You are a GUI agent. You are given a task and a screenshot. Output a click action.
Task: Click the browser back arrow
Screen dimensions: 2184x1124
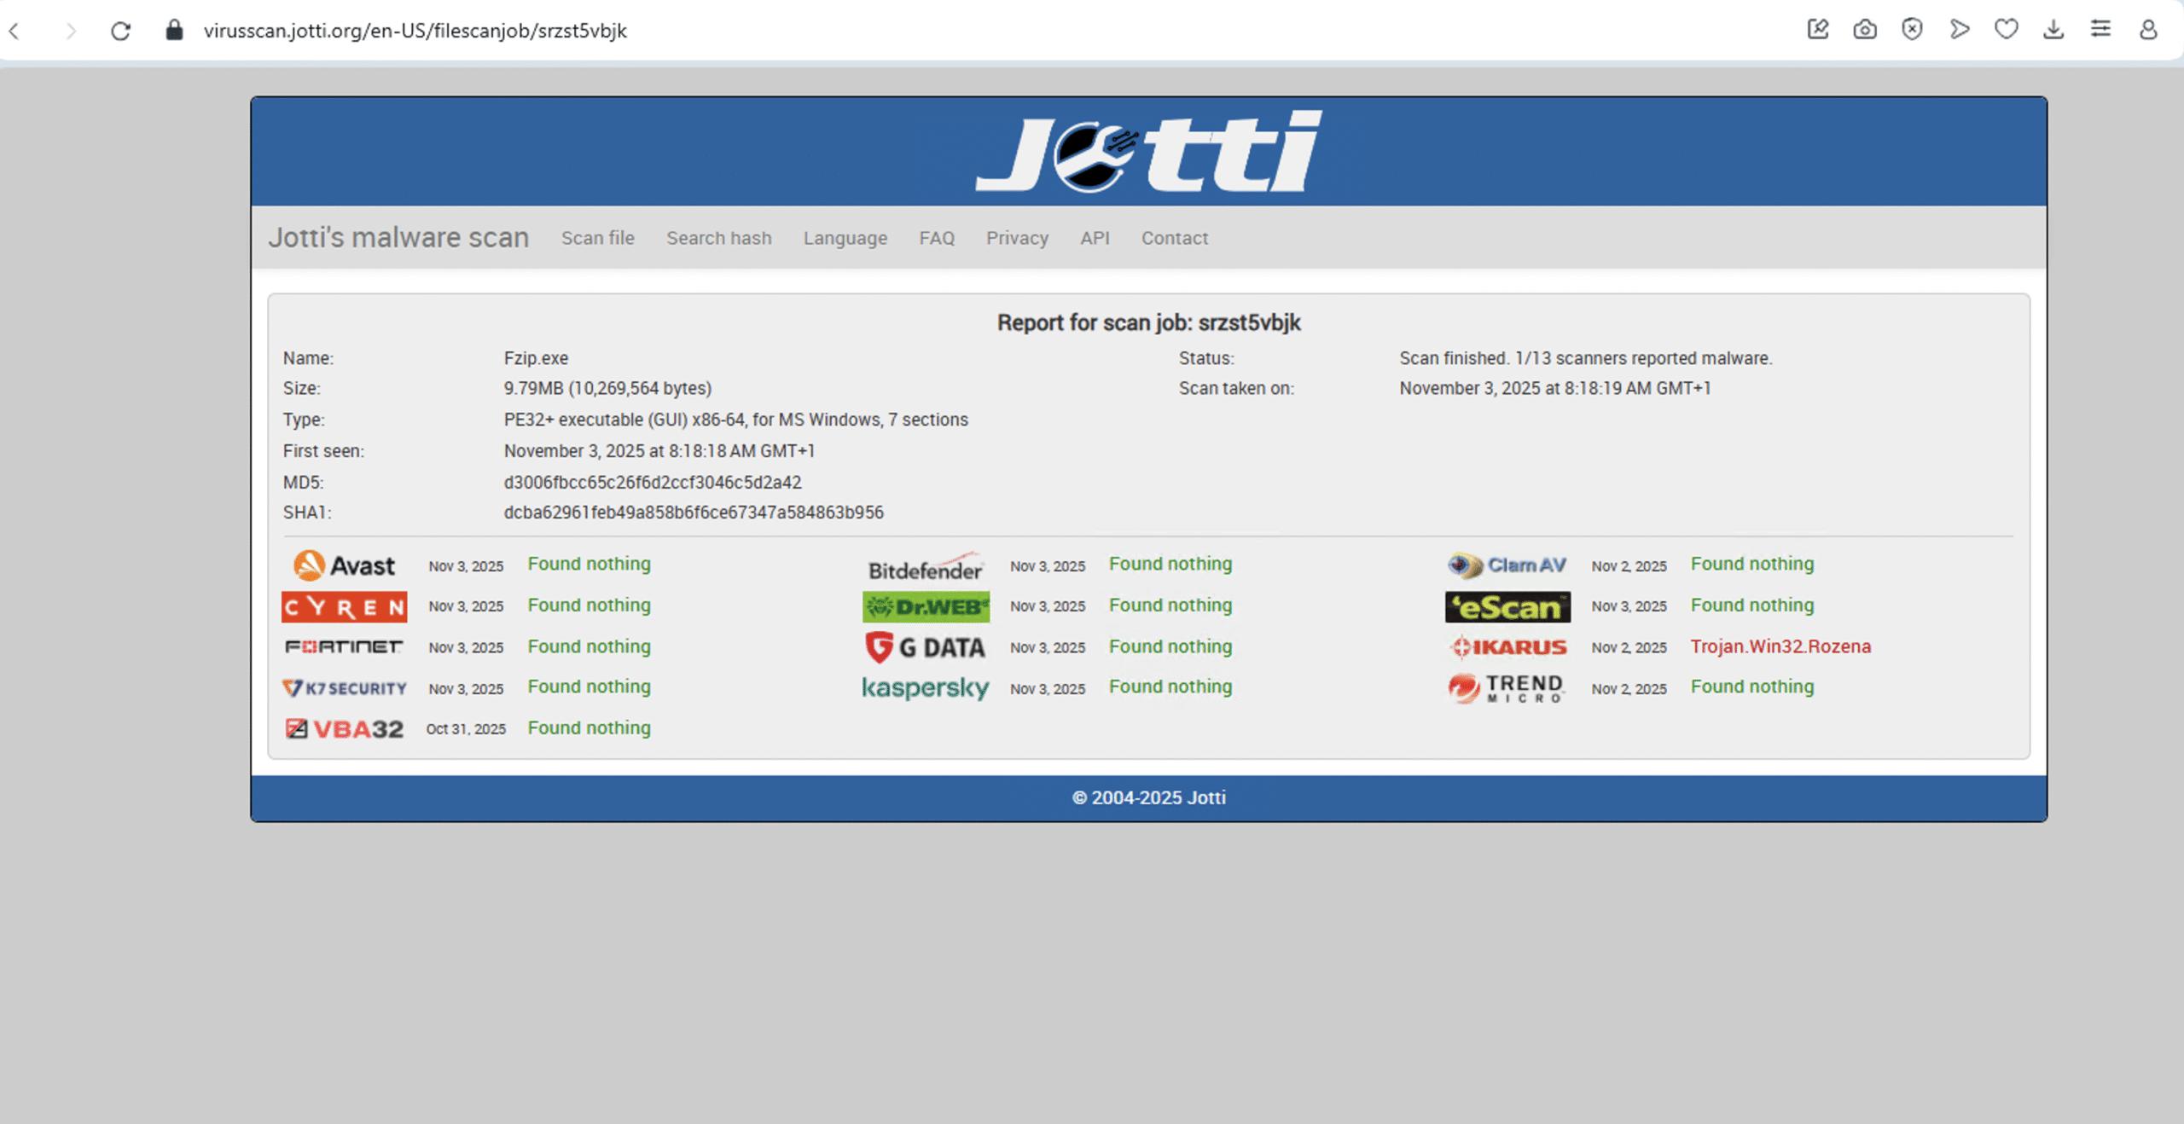click(15, 31)
